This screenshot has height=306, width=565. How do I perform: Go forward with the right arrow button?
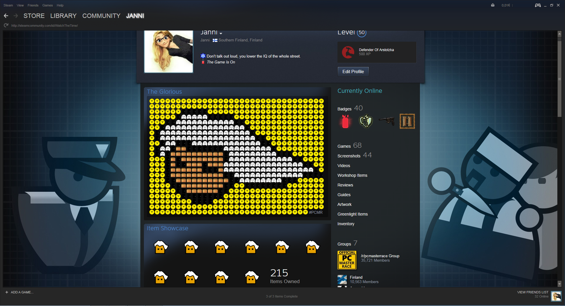[16, 16]
